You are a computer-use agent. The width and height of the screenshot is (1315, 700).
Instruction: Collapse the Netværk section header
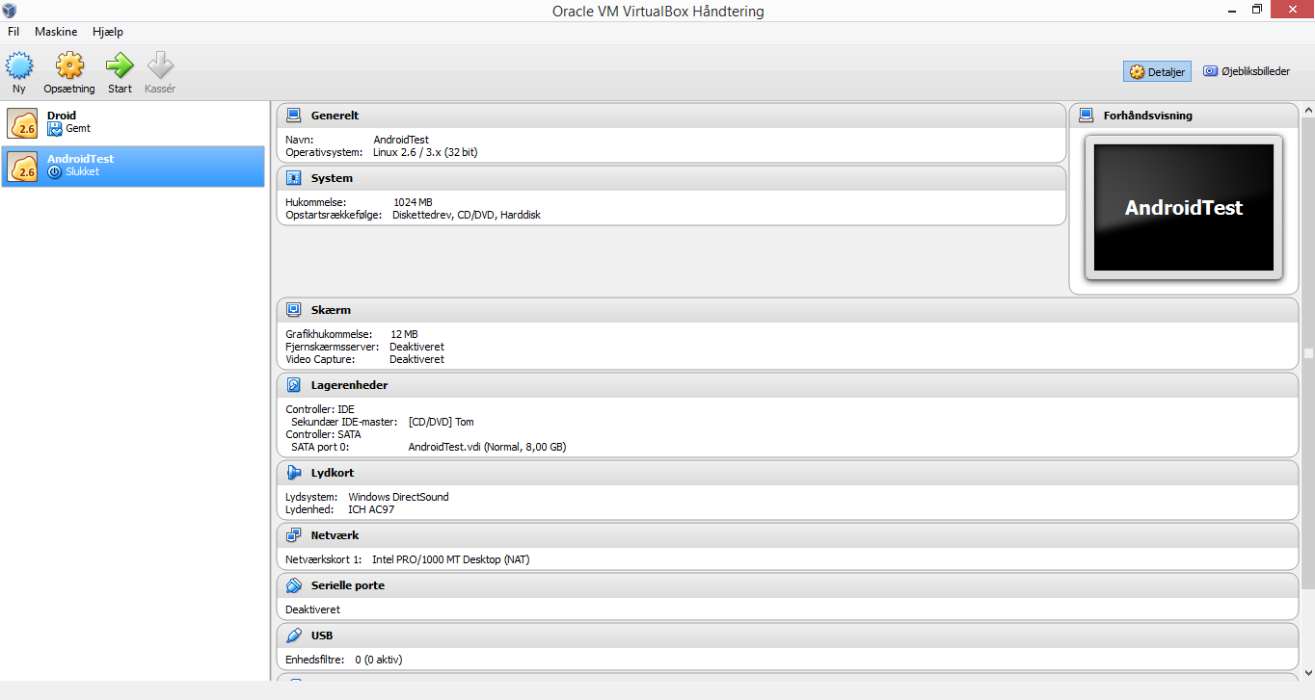[788, 535]
